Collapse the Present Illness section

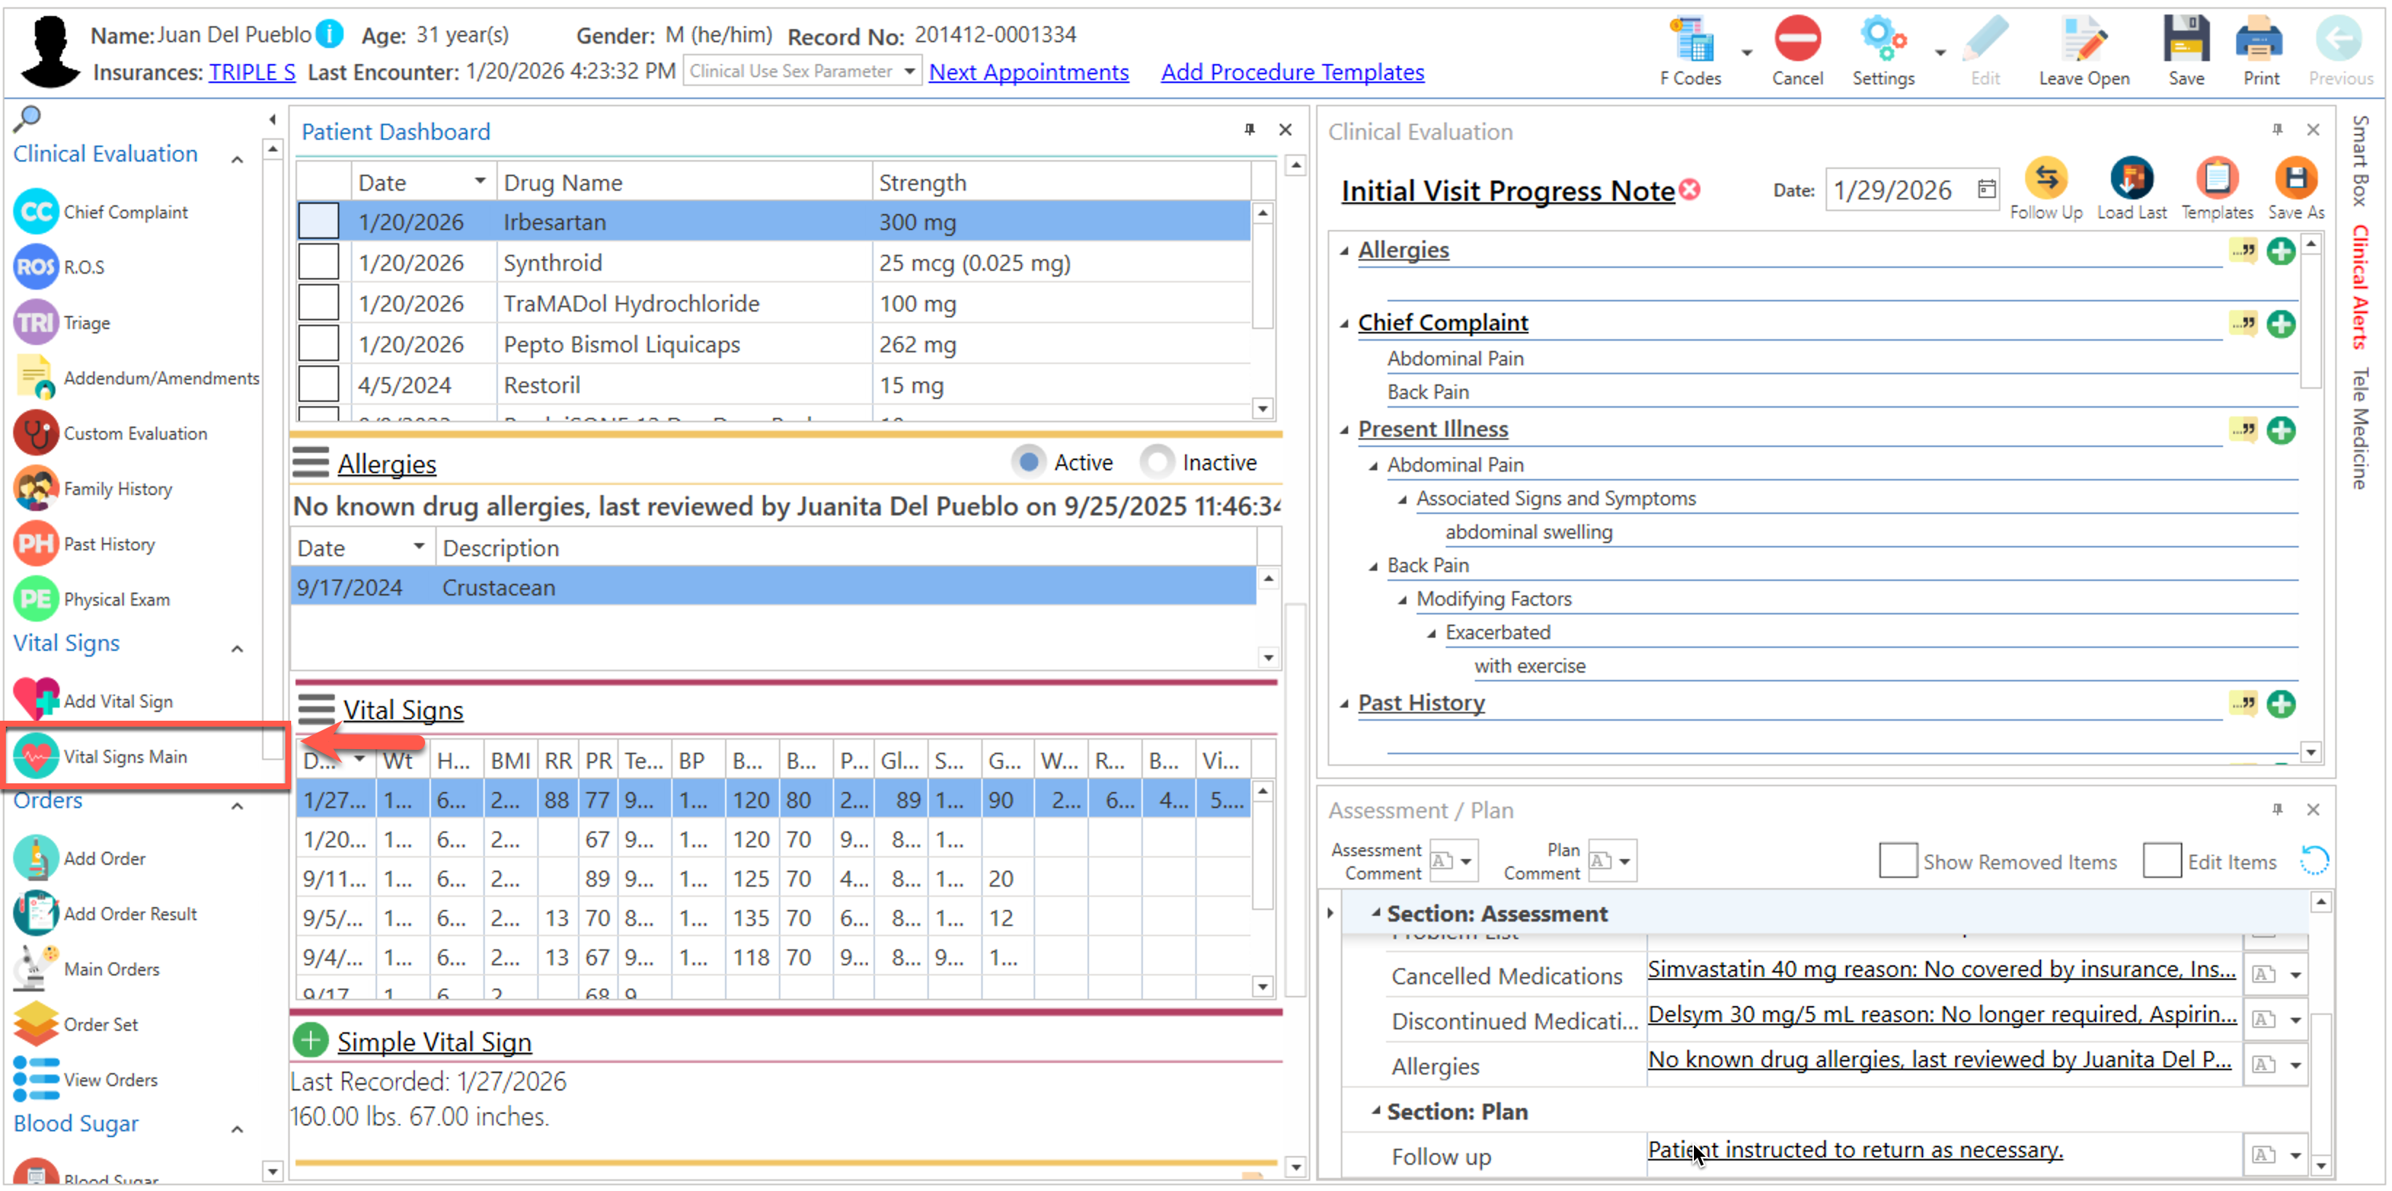coord(1344,430)
